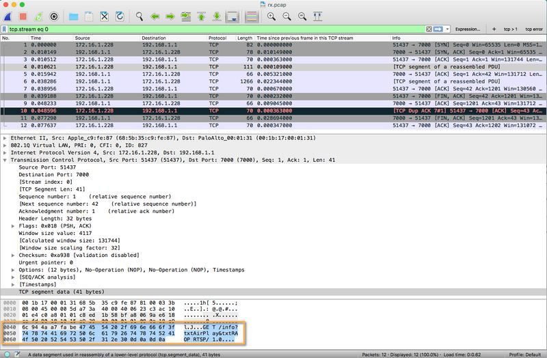Click the reload capture file icon

click(119, 15)
